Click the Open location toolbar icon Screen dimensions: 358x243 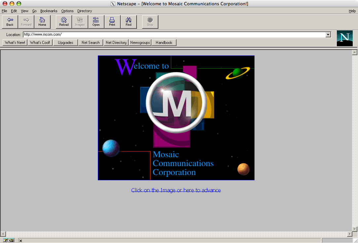click(x=96, y=22)
